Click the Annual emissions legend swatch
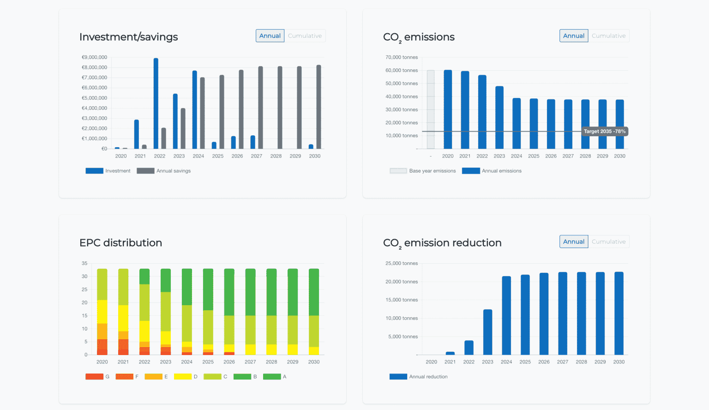 coord(471,171)
